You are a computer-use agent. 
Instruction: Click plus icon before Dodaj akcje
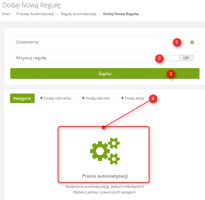[x=122, y=98]
